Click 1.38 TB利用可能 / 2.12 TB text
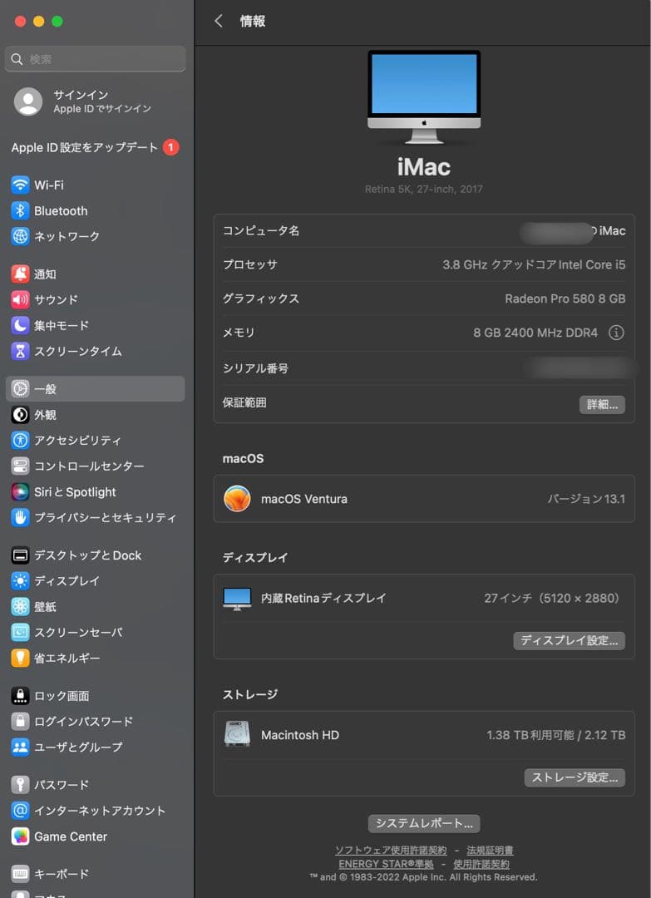Viewport: 651px width, 898px height. pyautogui.click(x=556, y=735)
